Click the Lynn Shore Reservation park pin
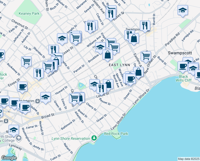Screen dimensions: 200x161 [94, 138]
